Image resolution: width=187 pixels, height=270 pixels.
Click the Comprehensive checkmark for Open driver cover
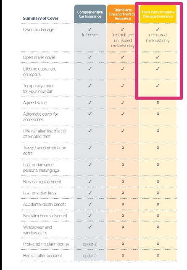(x=90, y=57)
